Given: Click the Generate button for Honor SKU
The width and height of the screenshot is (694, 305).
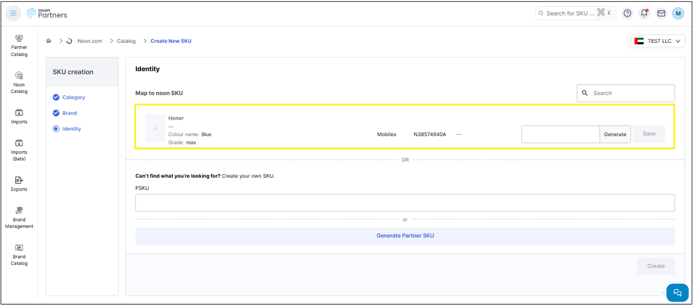Looking at the screenshot, I should coord(615,134).
